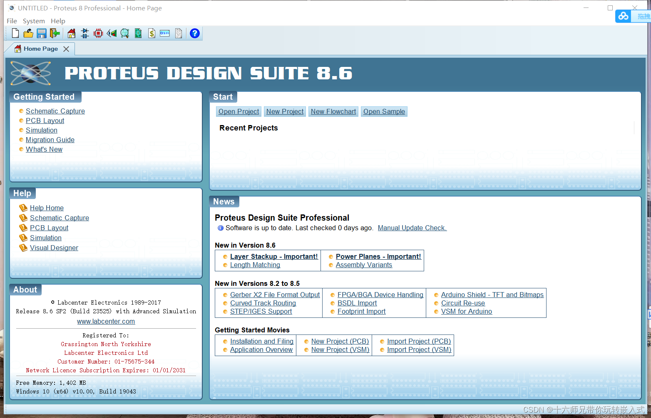The width and height of the screenshot is (651, 418).
Task: Click the New Project blank page toolbar icon
Action: coord(15,33)
